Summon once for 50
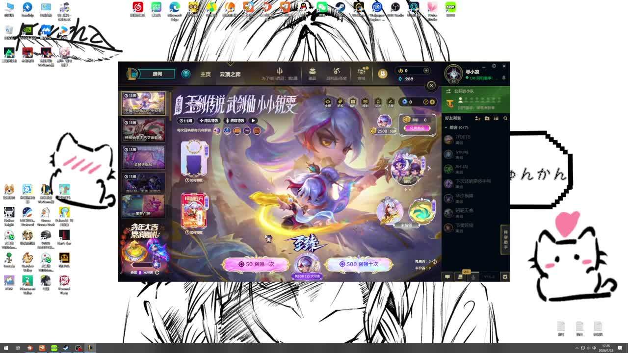The width and height of the screenshot is (628, 353). 256,264
